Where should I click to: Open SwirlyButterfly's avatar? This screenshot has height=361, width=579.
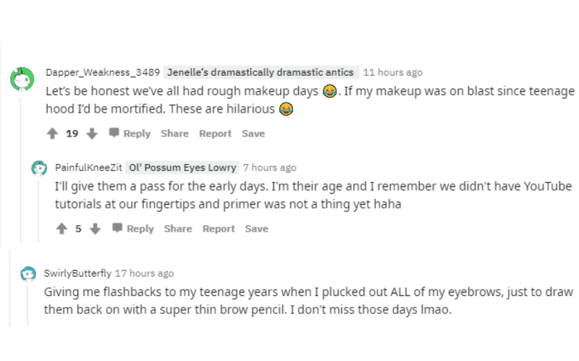click(x=28, y=274)
